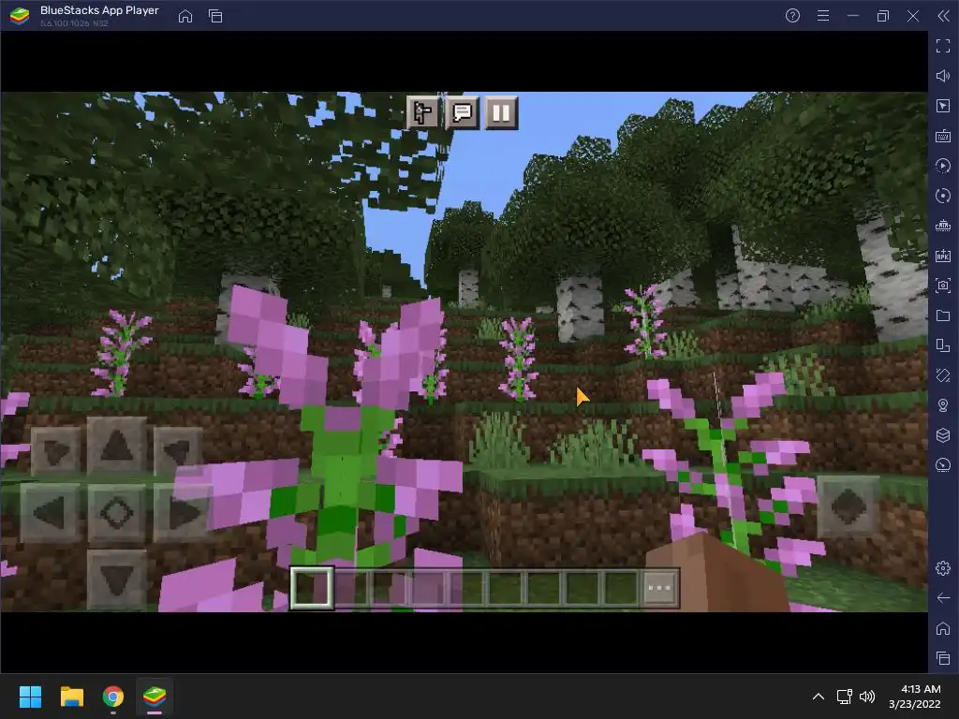Image resolution: width=959 pixels, height=719 pixels.
Task: Open the memory trim icon in sidebar
Action: pos(943,226)
